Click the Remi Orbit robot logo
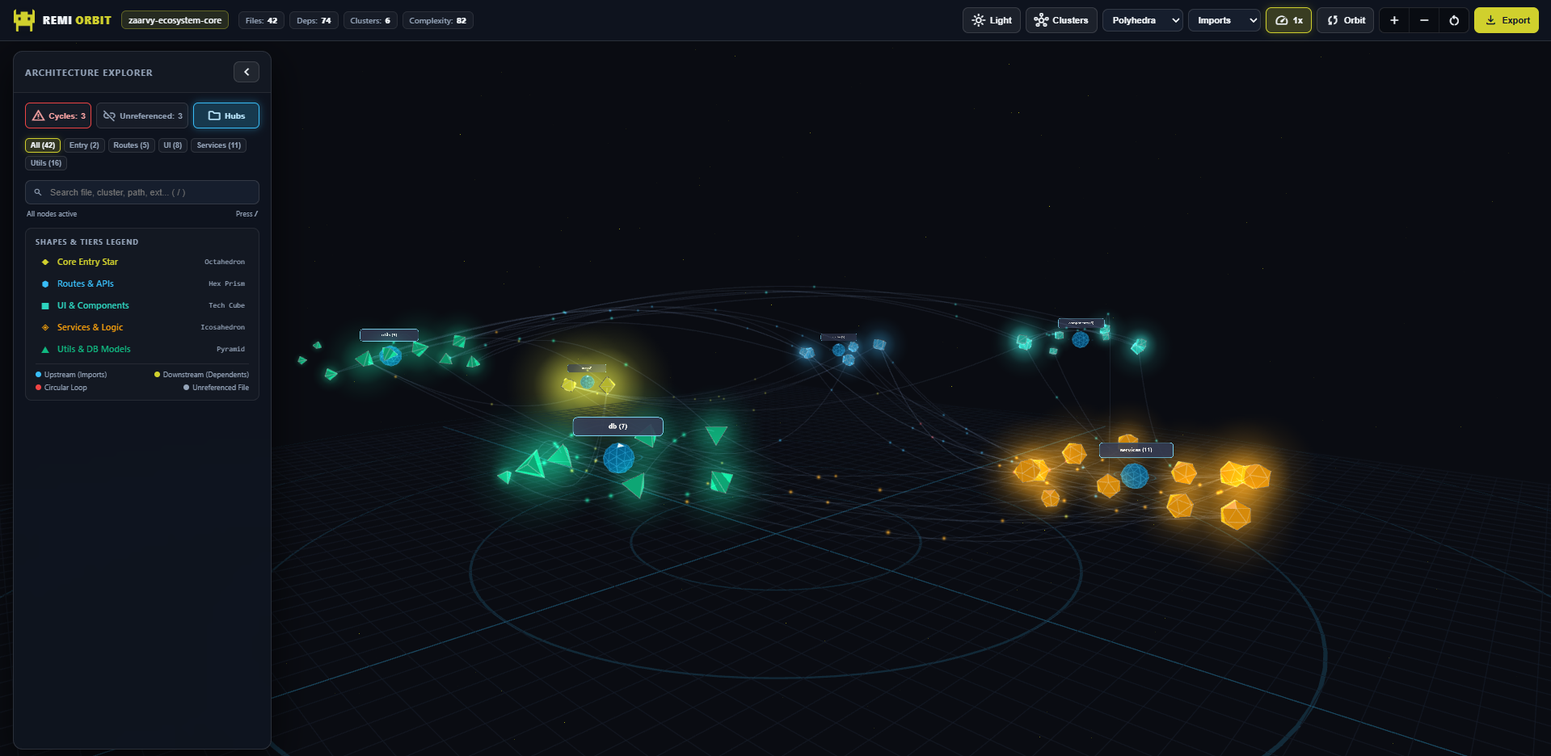 (24, 20)
